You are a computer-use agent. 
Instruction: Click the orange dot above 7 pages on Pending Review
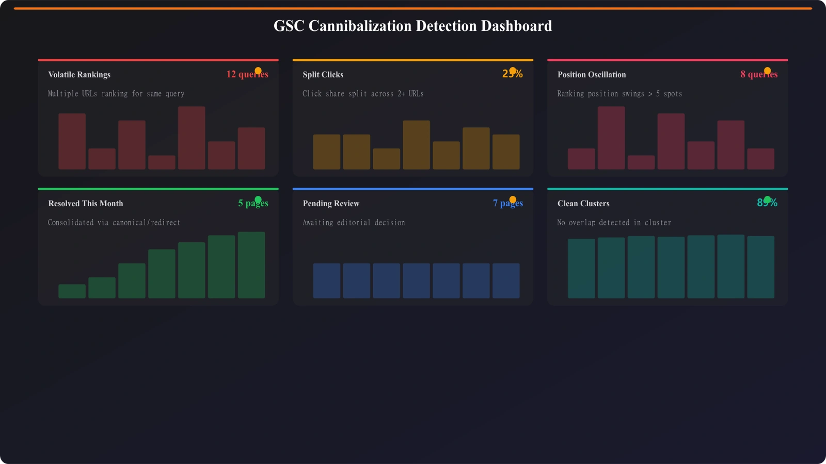513,199
